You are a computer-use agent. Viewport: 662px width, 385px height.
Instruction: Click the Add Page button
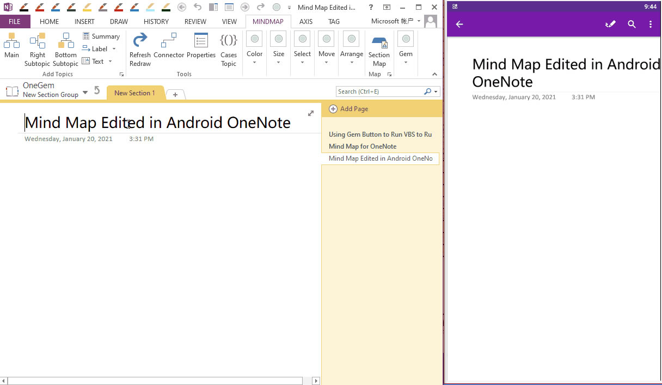coord(348,109)
